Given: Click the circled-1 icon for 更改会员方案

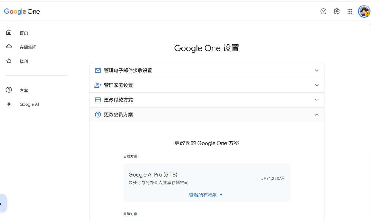Looking at the screenshot, I should 98,115.
